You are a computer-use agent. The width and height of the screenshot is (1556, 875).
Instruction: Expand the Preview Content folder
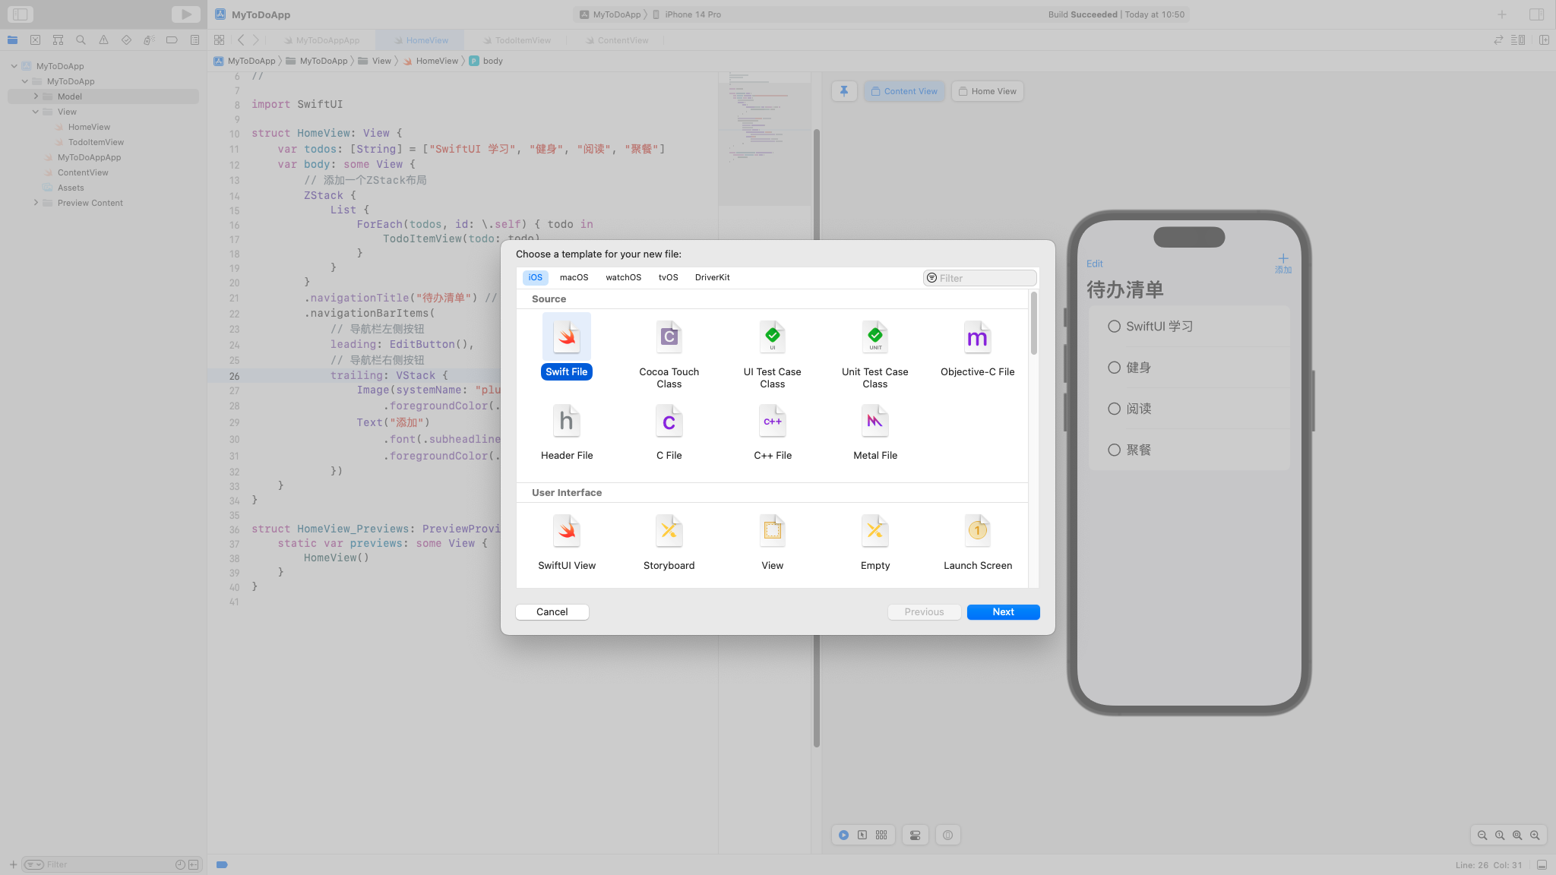(36, 203)
